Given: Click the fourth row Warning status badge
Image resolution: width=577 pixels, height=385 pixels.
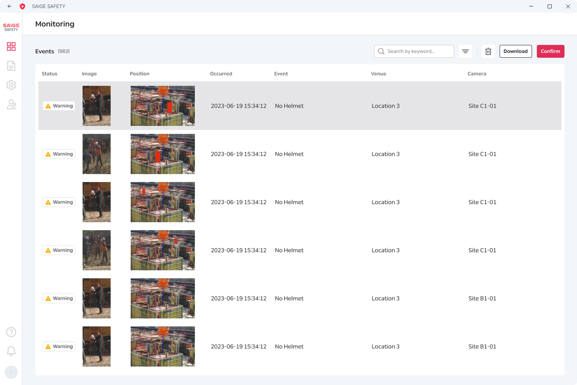Looking at the screenshot, I should point(59,250).
